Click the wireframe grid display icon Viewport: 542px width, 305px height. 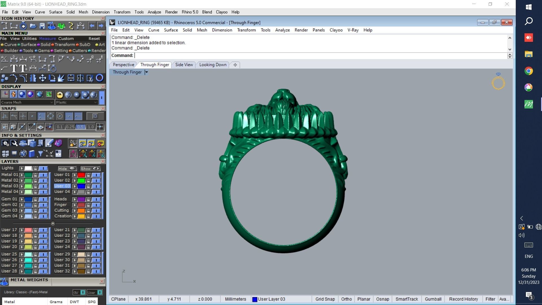point(5,94)
